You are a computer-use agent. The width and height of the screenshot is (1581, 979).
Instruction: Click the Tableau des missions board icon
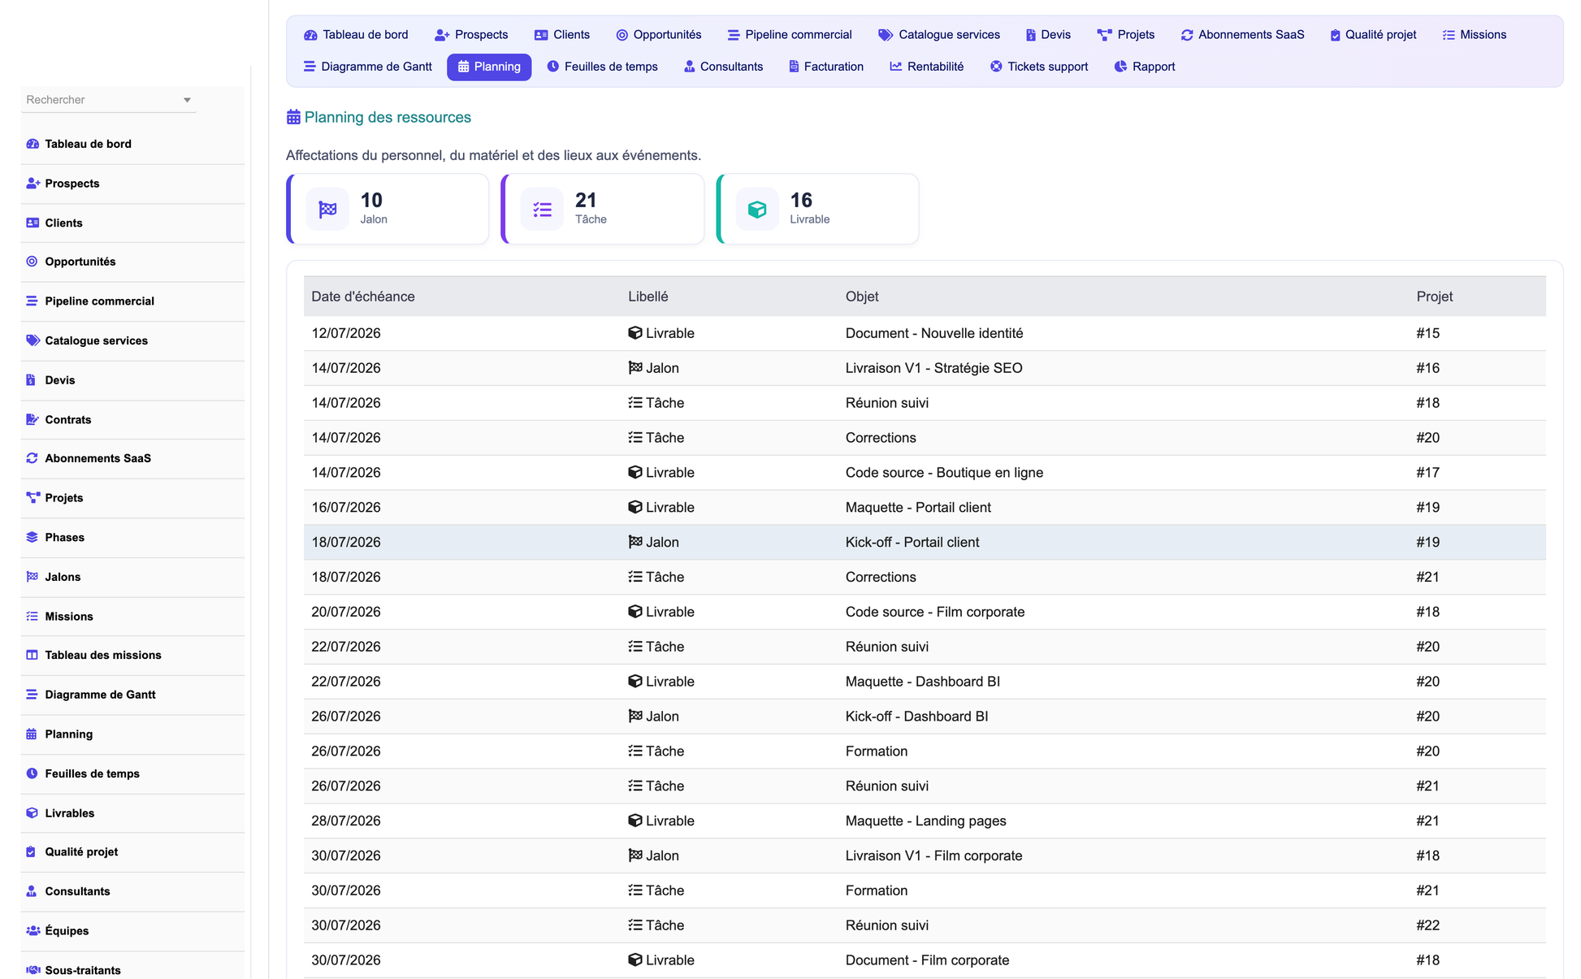[x=32, y=655]
